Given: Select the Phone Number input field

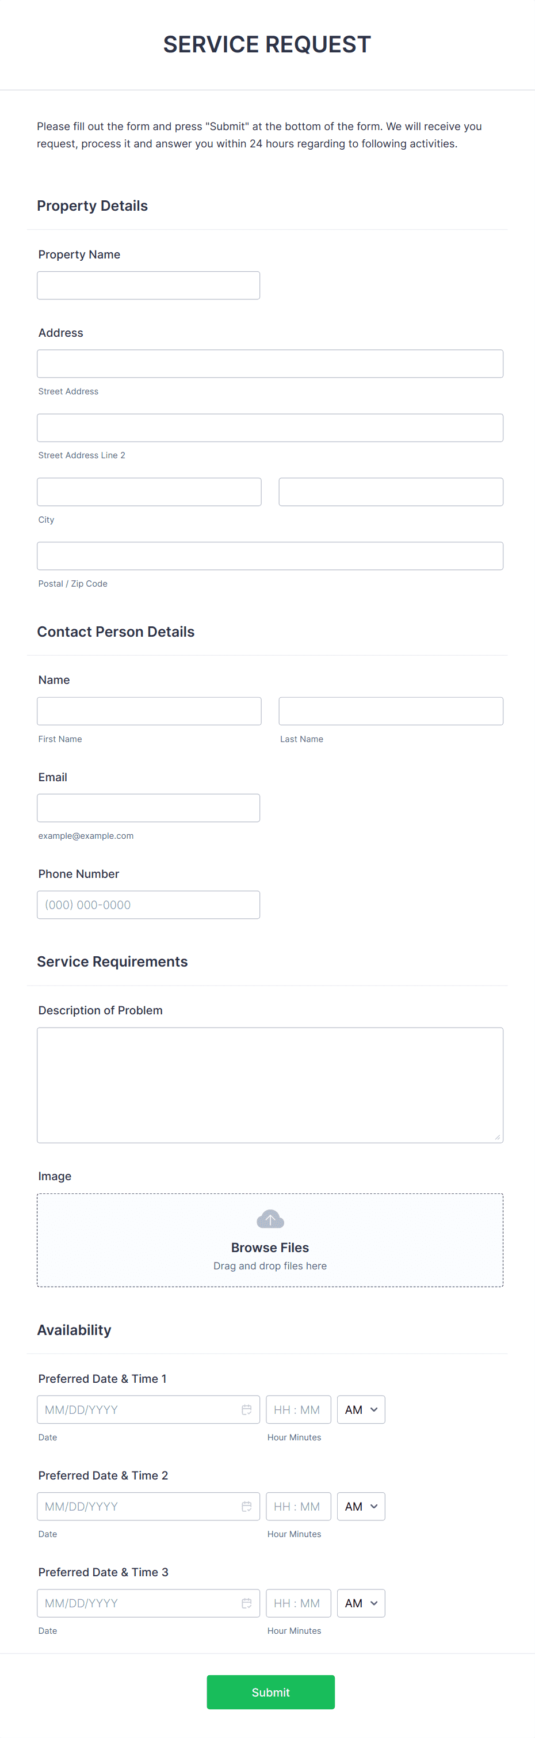Looking at the screenshot, I should coord(148,905).
